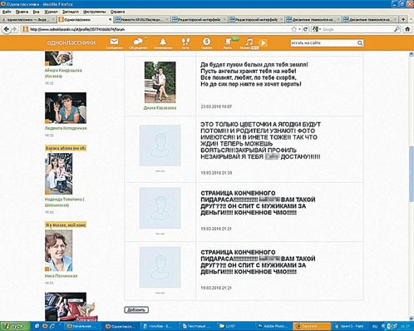The height and width of the screenshot is (331, 414).
Task: Click the vertical page scrollbar thumb
Action: (412, 175)
